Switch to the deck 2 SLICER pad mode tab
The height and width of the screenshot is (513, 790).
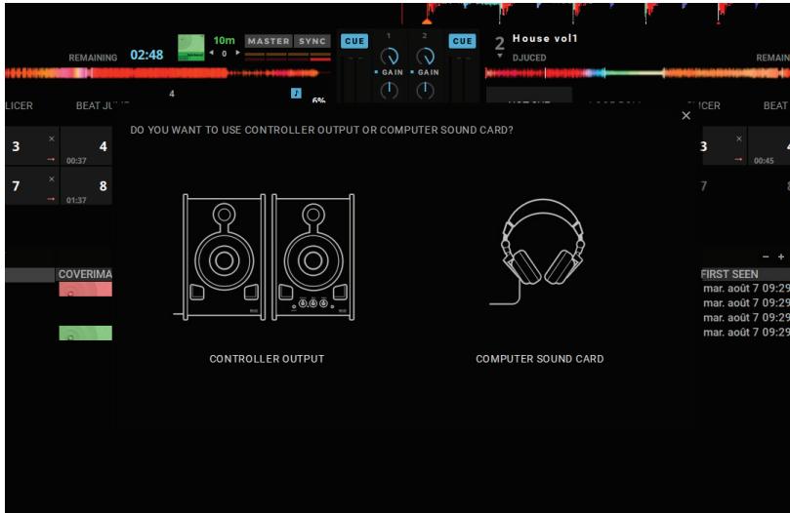pos(704,105)
